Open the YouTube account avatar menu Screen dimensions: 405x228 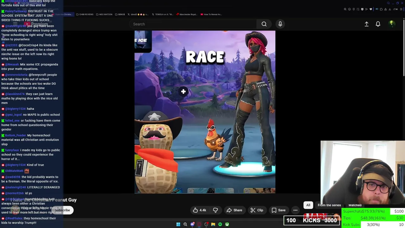(392, 24)
